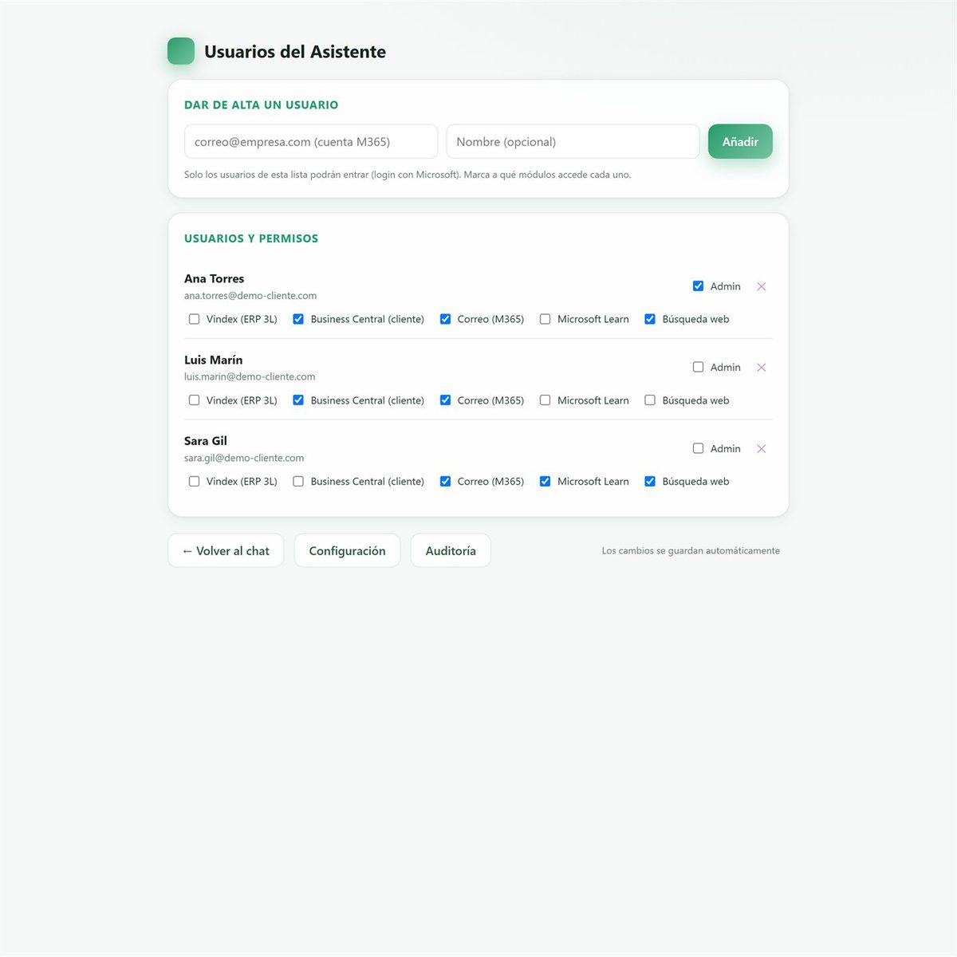
Task: Click the Dar de alta un usuario heading
Action: pos(261,105)
